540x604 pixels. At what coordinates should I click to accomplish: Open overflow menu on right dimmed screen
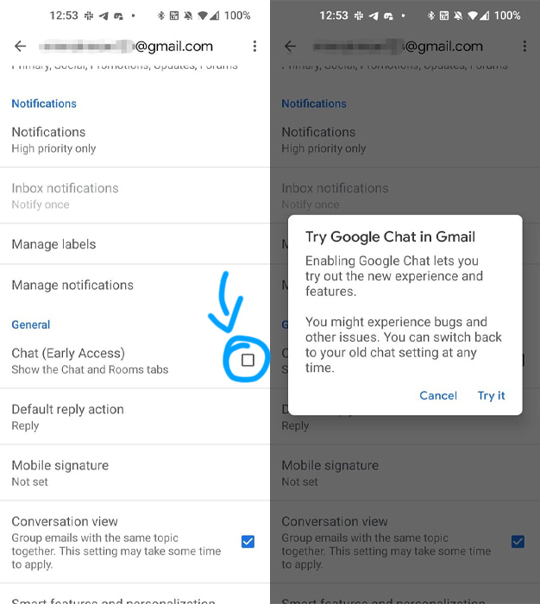coord(524,47)
